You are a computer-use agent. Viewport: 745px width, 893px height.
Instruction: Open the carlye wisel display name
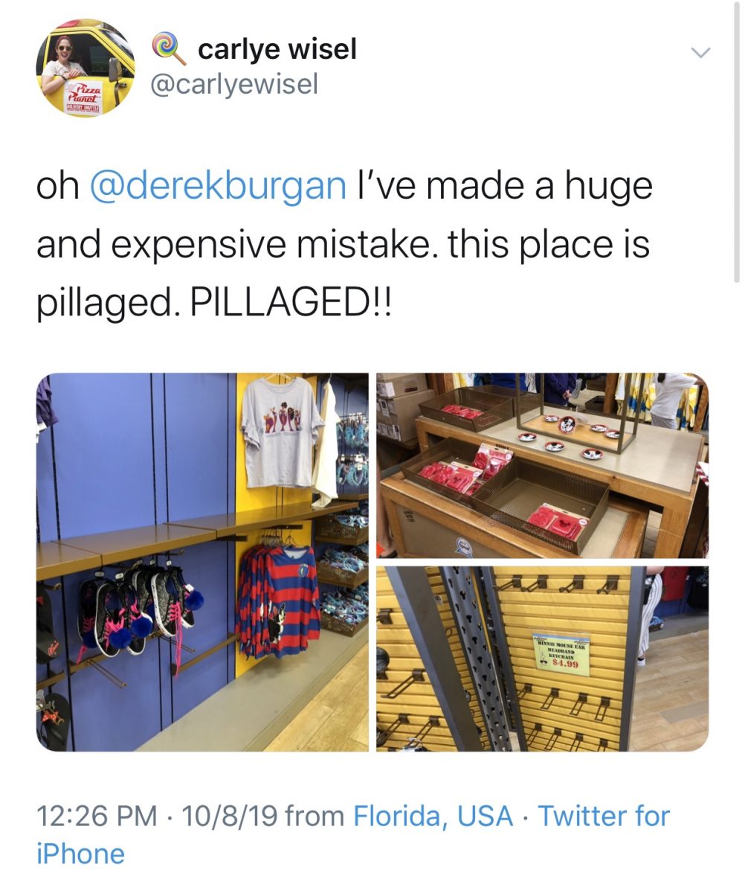277,49
